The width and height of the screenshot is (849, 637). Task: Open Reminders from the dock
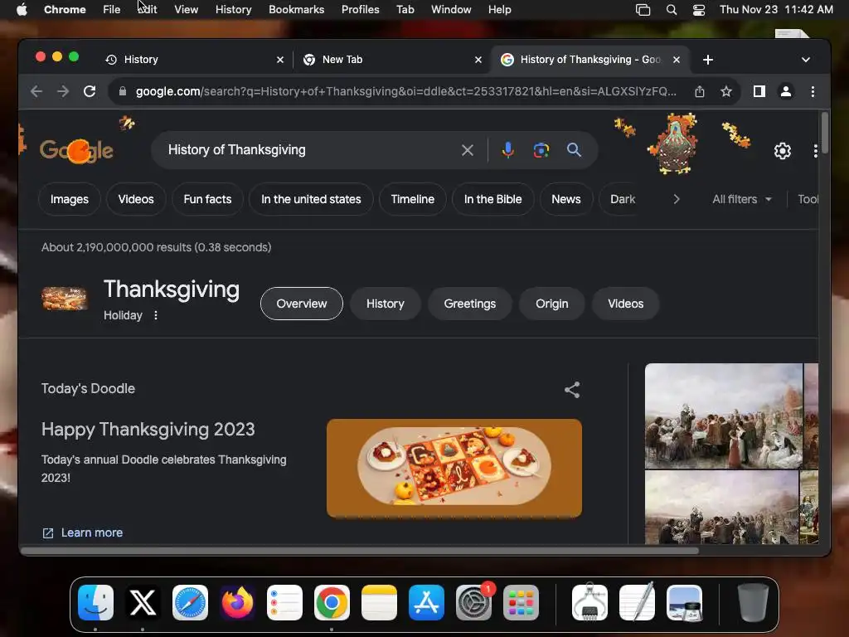point(285,602)
